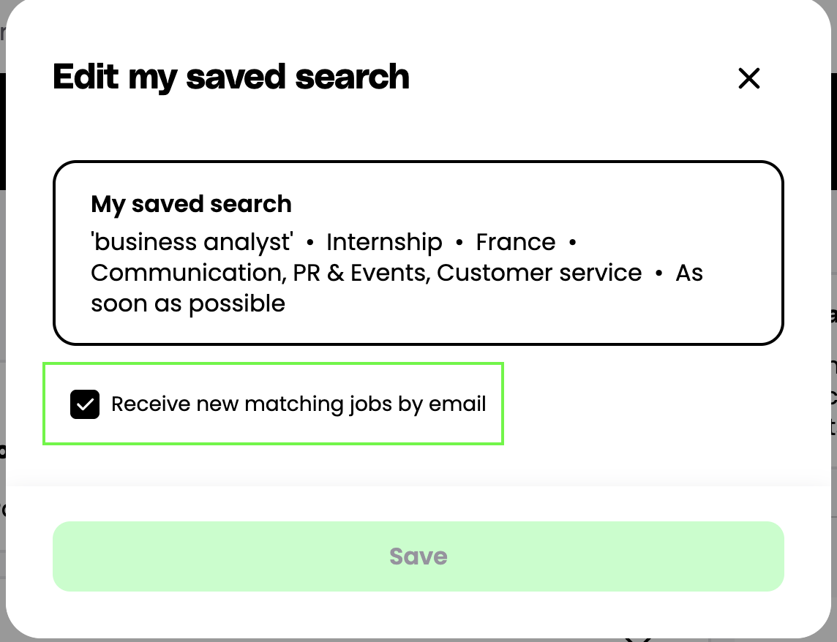Click the word 'email' in the checkbox label
Screen dimensions: 837x642
458,404
